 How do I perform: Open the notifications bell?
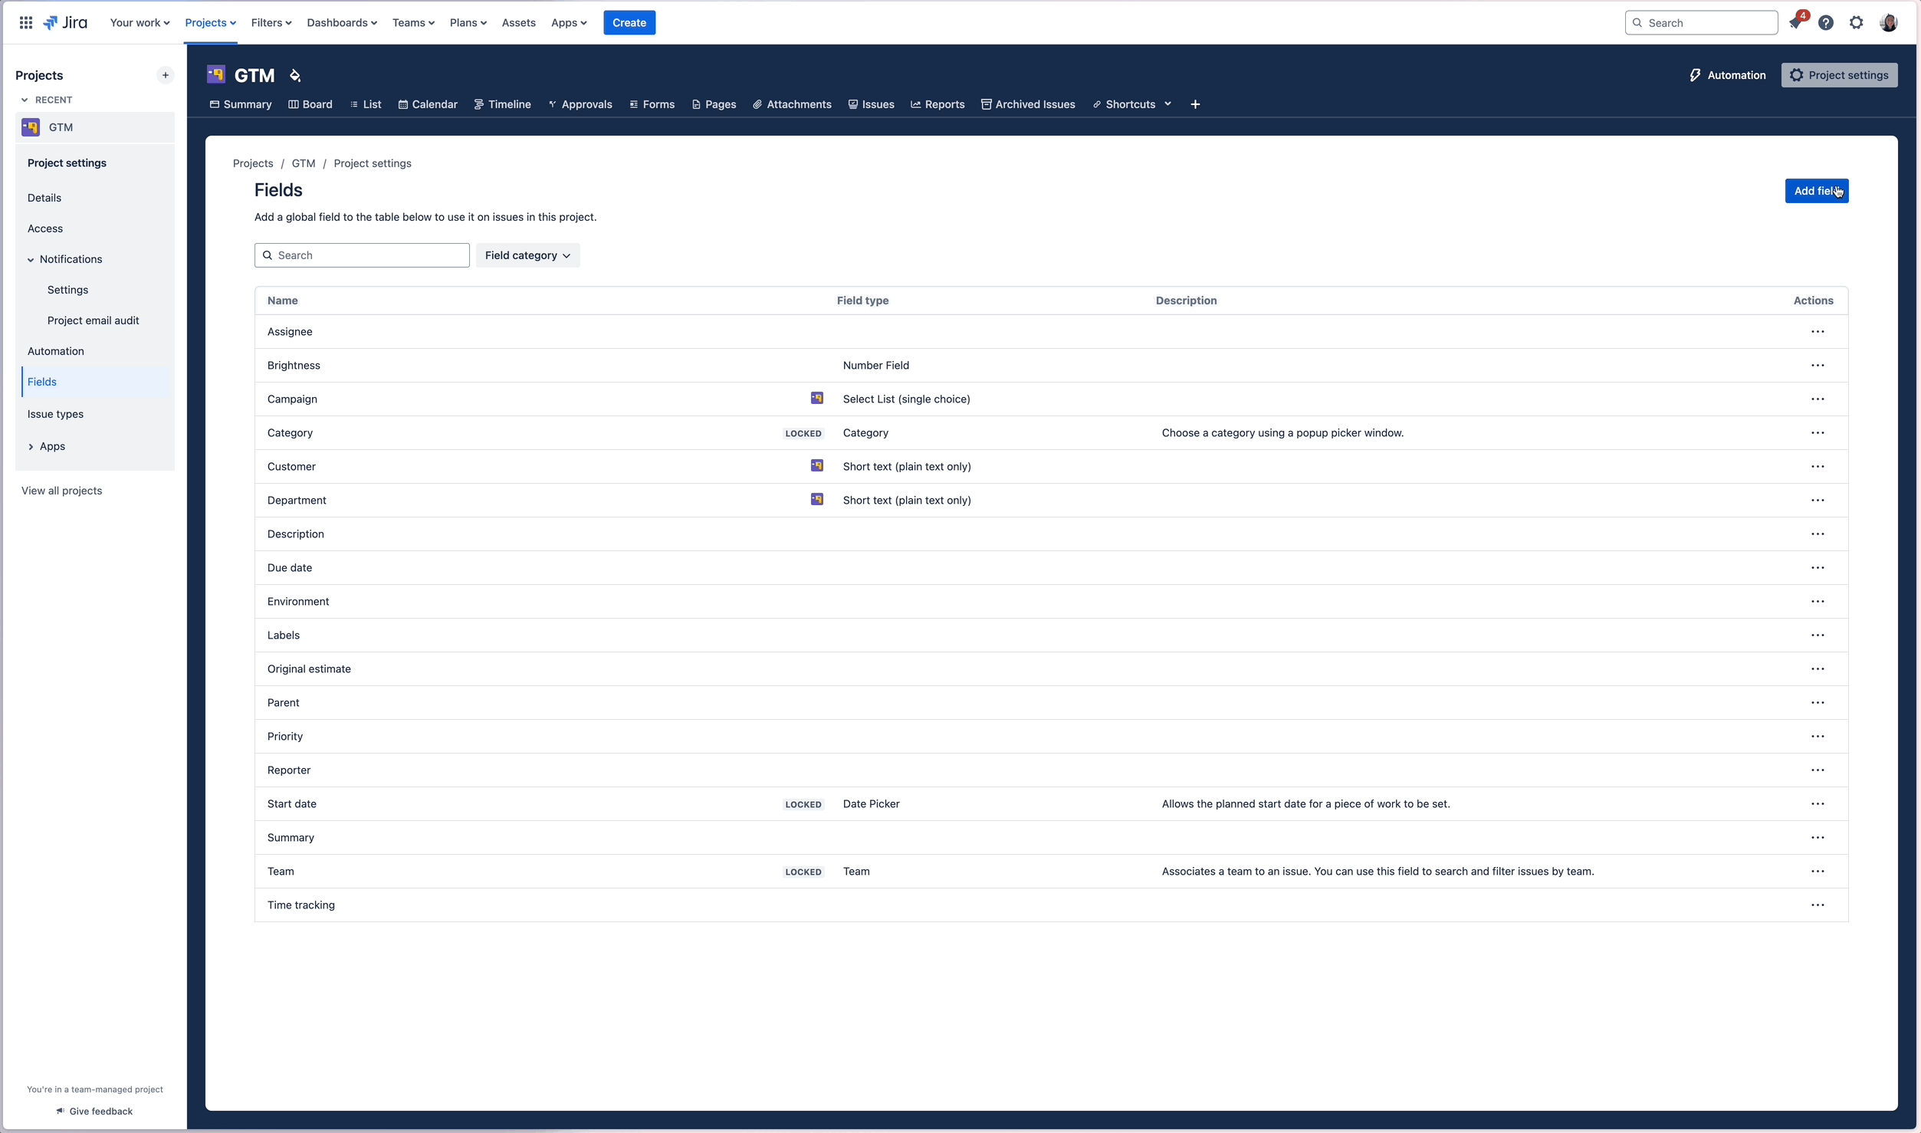tap(1798, 22)
